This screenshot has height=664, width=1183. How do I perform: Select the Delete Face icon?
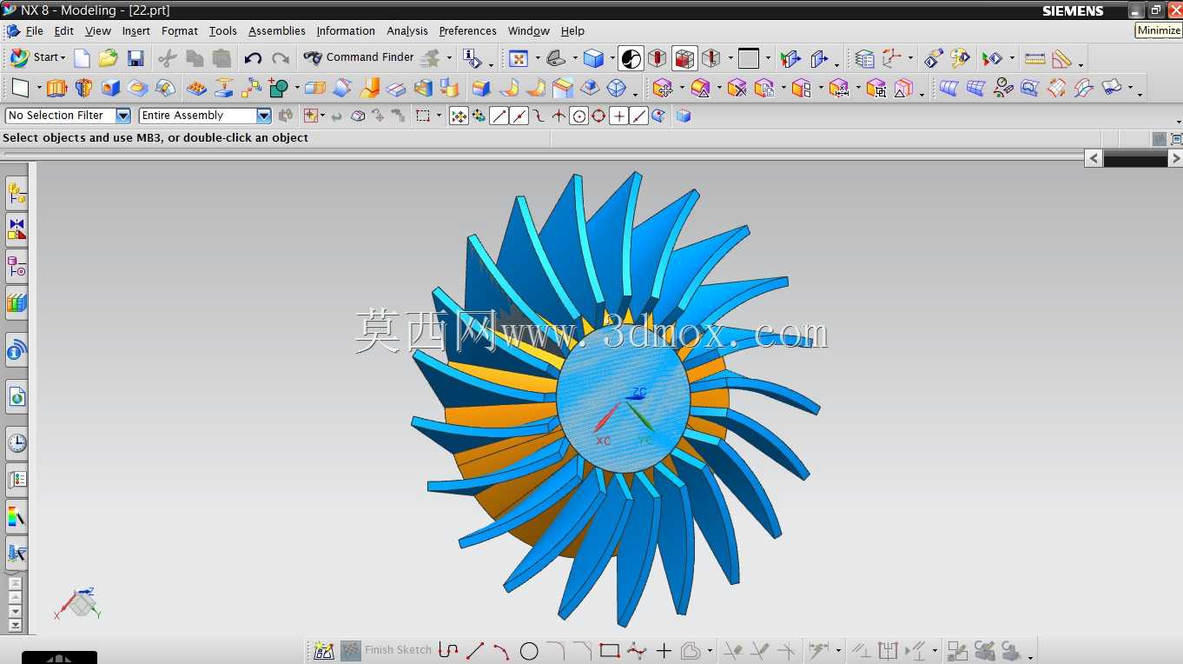pyautogui.click(x=737, y=88)
